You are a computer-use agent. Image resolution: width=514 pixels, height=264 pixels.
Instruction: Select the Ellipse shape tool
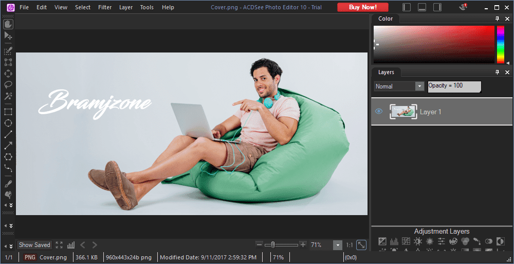pos(8,123)
